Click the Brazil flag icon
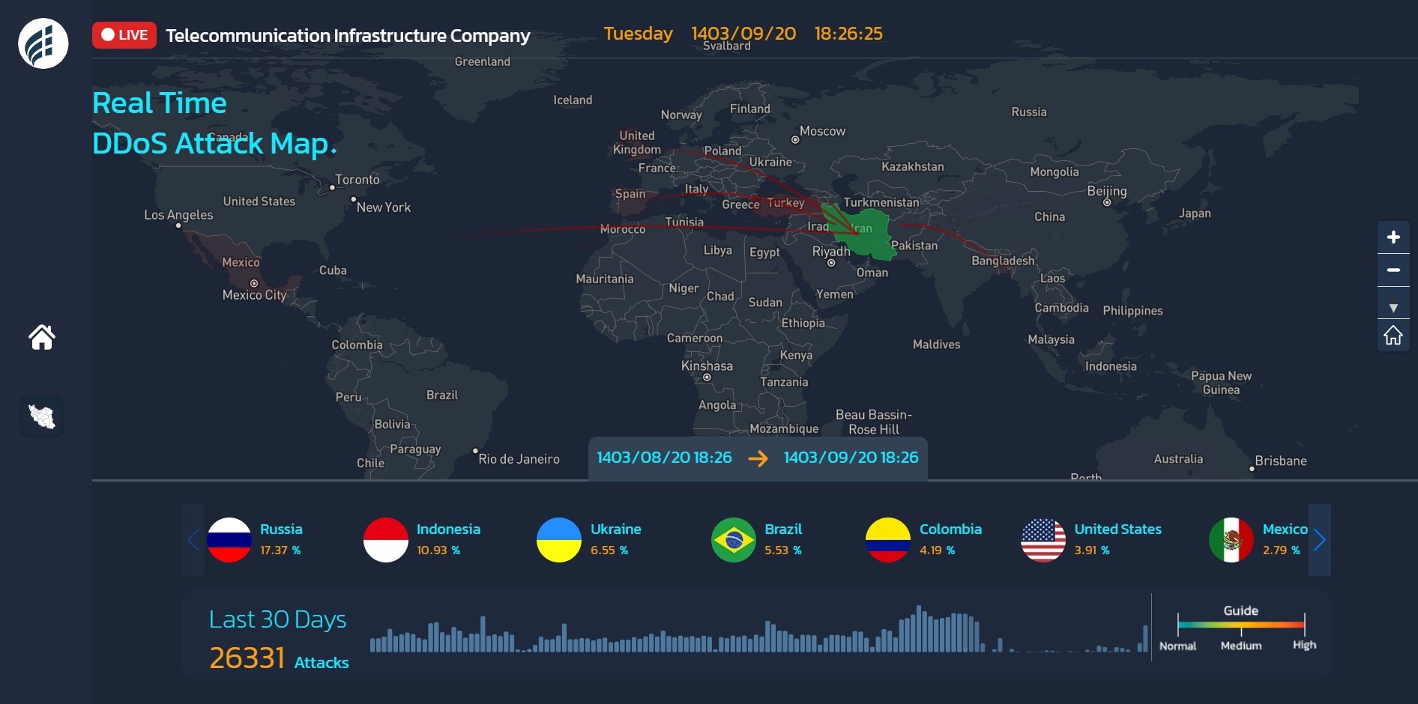The height and width of the screenshot is (704, 1418). pos(733,540)
